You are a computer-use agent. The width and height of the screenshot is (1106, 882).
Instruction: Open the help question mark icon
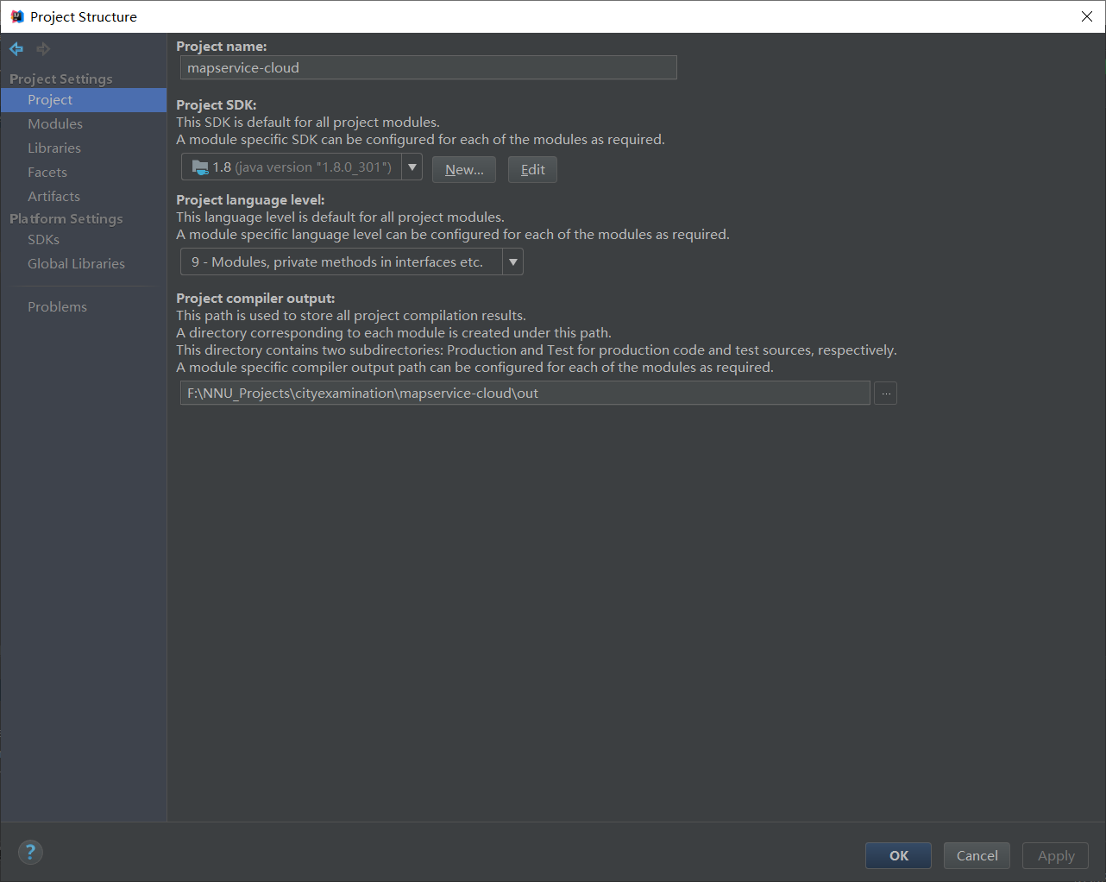pos(30,853)
